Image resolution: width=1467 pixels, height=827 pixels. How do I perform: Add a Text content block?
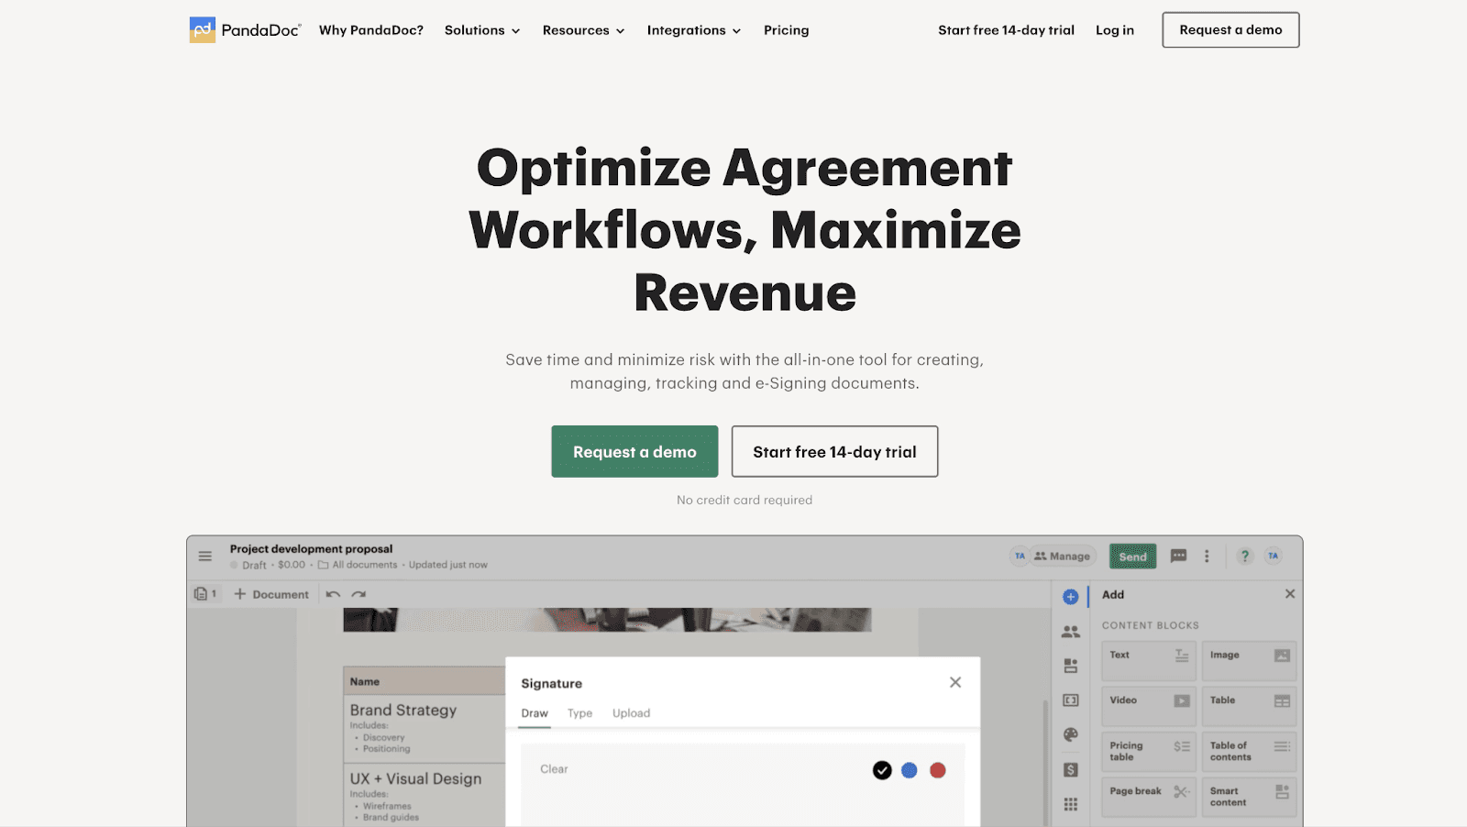1149,660
